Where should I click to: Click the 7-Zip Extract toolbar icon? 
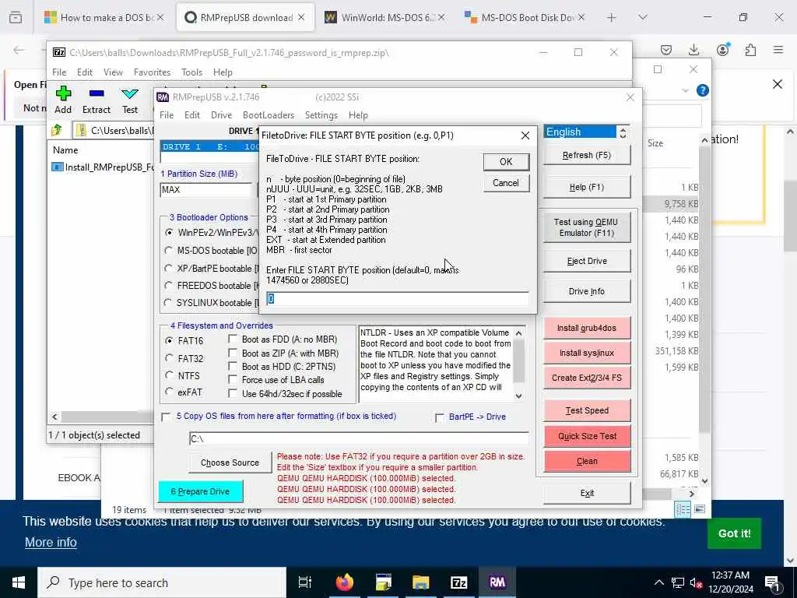[97, 94]
